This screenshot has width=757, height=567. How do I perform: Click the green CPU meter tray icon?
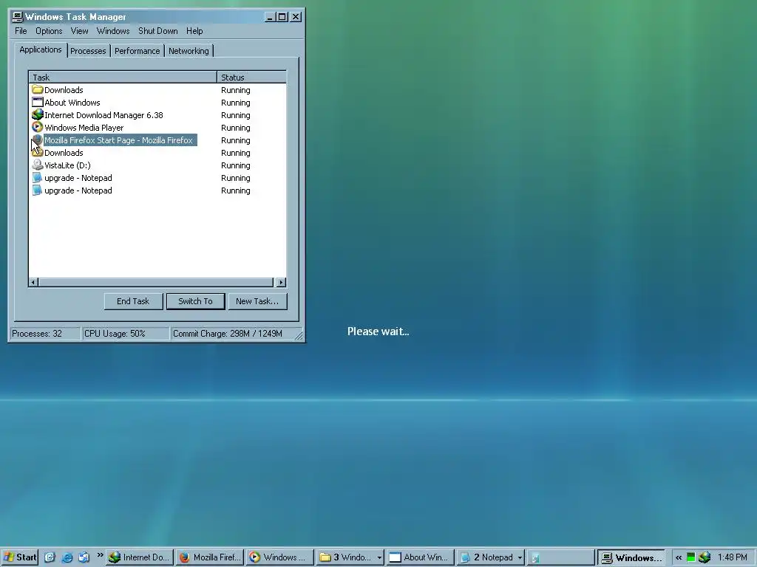click(691, 557)
